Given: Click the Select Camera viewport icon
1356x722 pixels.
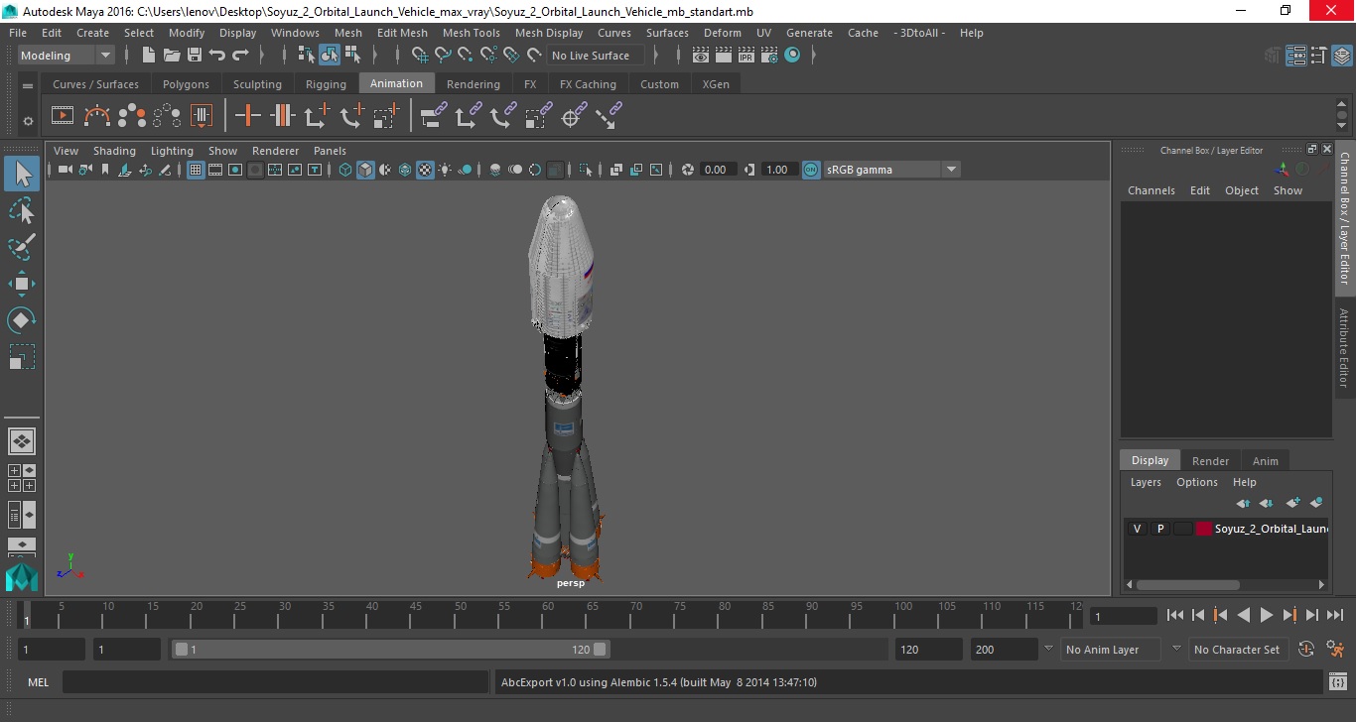Looking at the screenshot, I should [x=66, y=170].
